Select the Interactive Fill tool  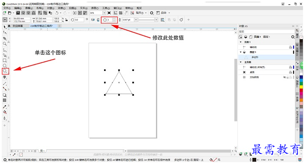point(5,112)
